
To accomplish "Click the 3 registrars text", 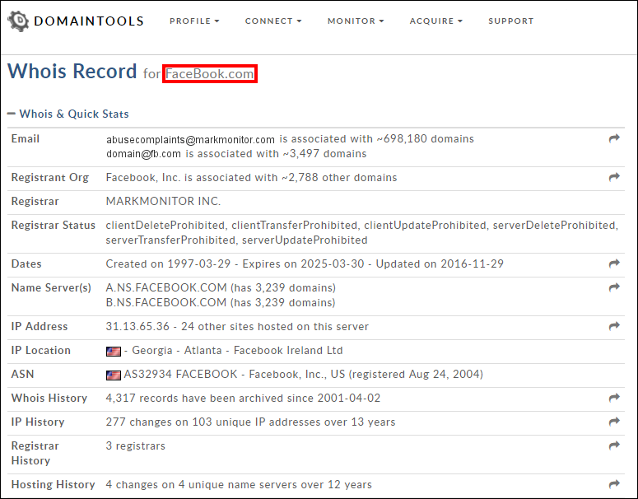I will [x=136, y=446].
